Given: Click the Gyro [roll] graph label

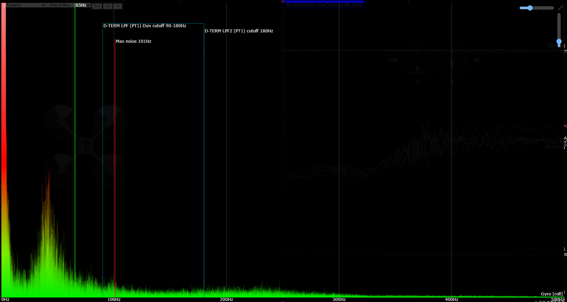Looking at the screenshot, I should click(x=552, y=294).
